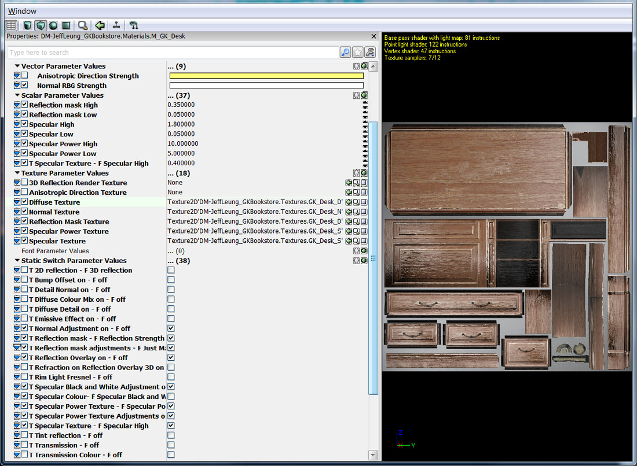Click the magnifier icon in the toolbar
Screen dimensions: 637x466
click(83, 25)
